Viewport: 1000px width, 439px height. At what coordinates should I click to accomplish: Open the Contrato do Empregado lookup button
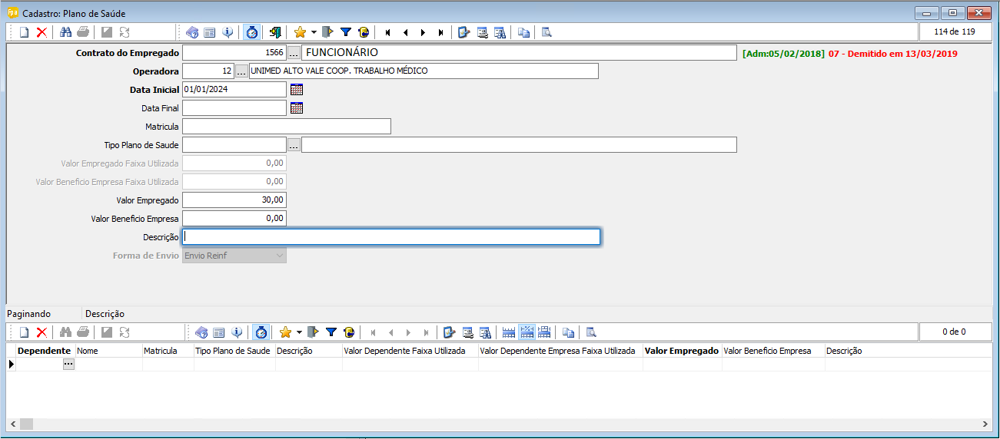(294, 53)
